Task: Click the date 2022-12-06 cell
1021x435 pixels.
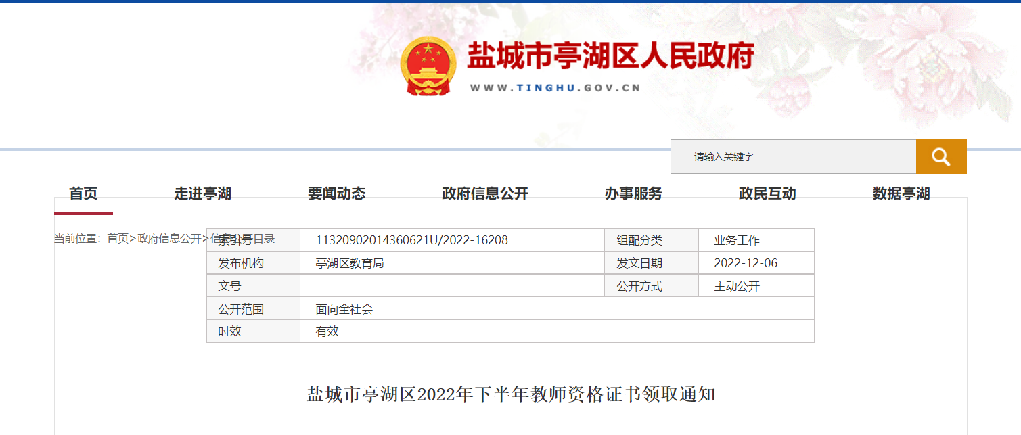Action: pyautogui.click(x=756, y=263)
